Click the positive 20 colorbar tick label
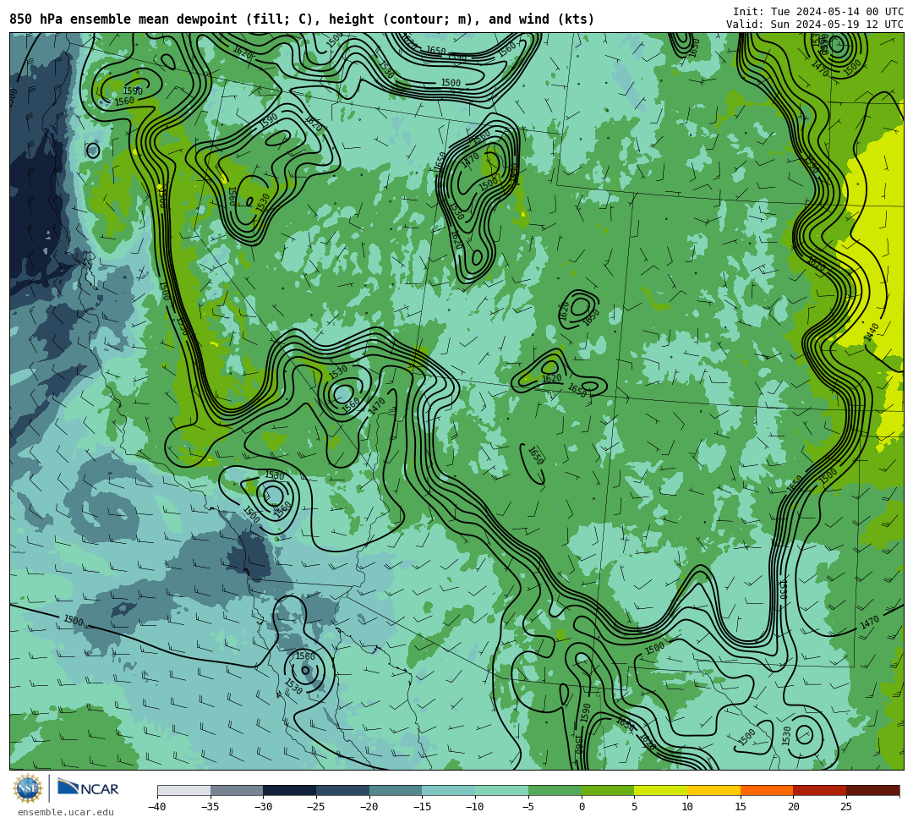This screenshot has width=913, height=823. click(794, 807)
